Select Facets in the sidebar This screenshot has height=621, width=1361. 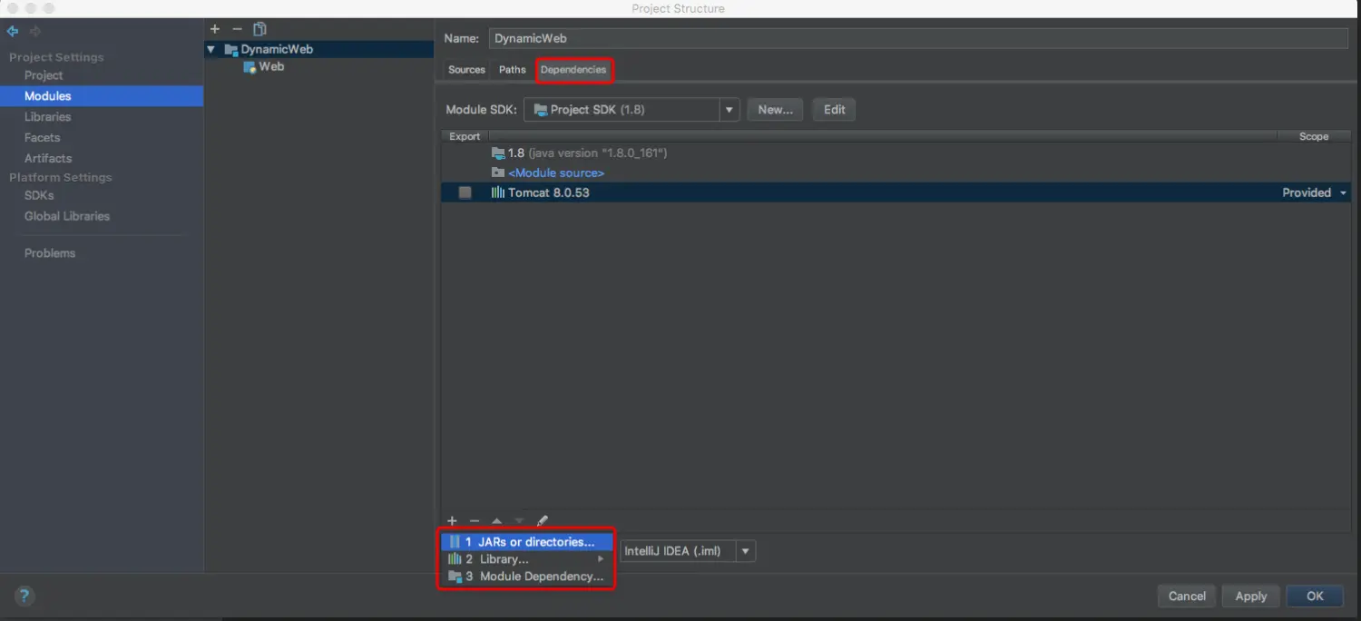42,138
